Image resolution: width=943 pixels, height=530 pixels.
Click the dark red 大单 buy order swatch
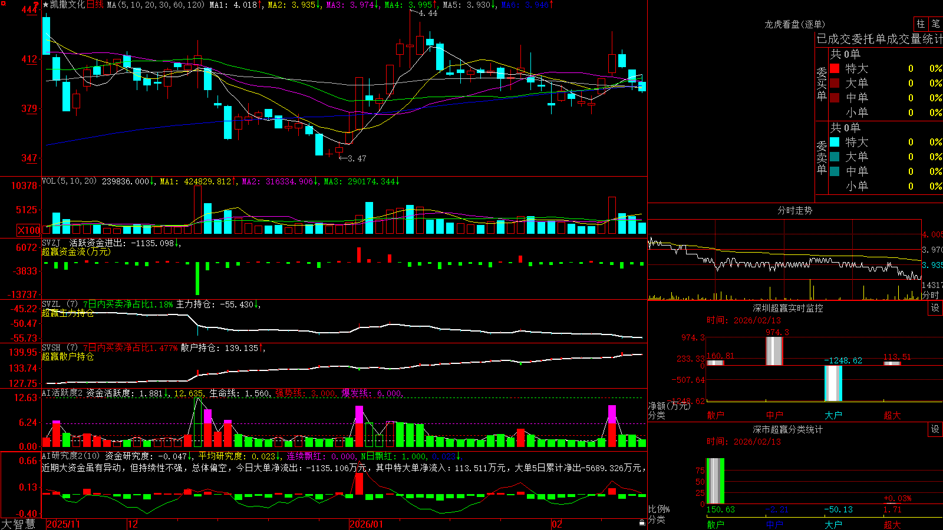[x=835, y=83]
